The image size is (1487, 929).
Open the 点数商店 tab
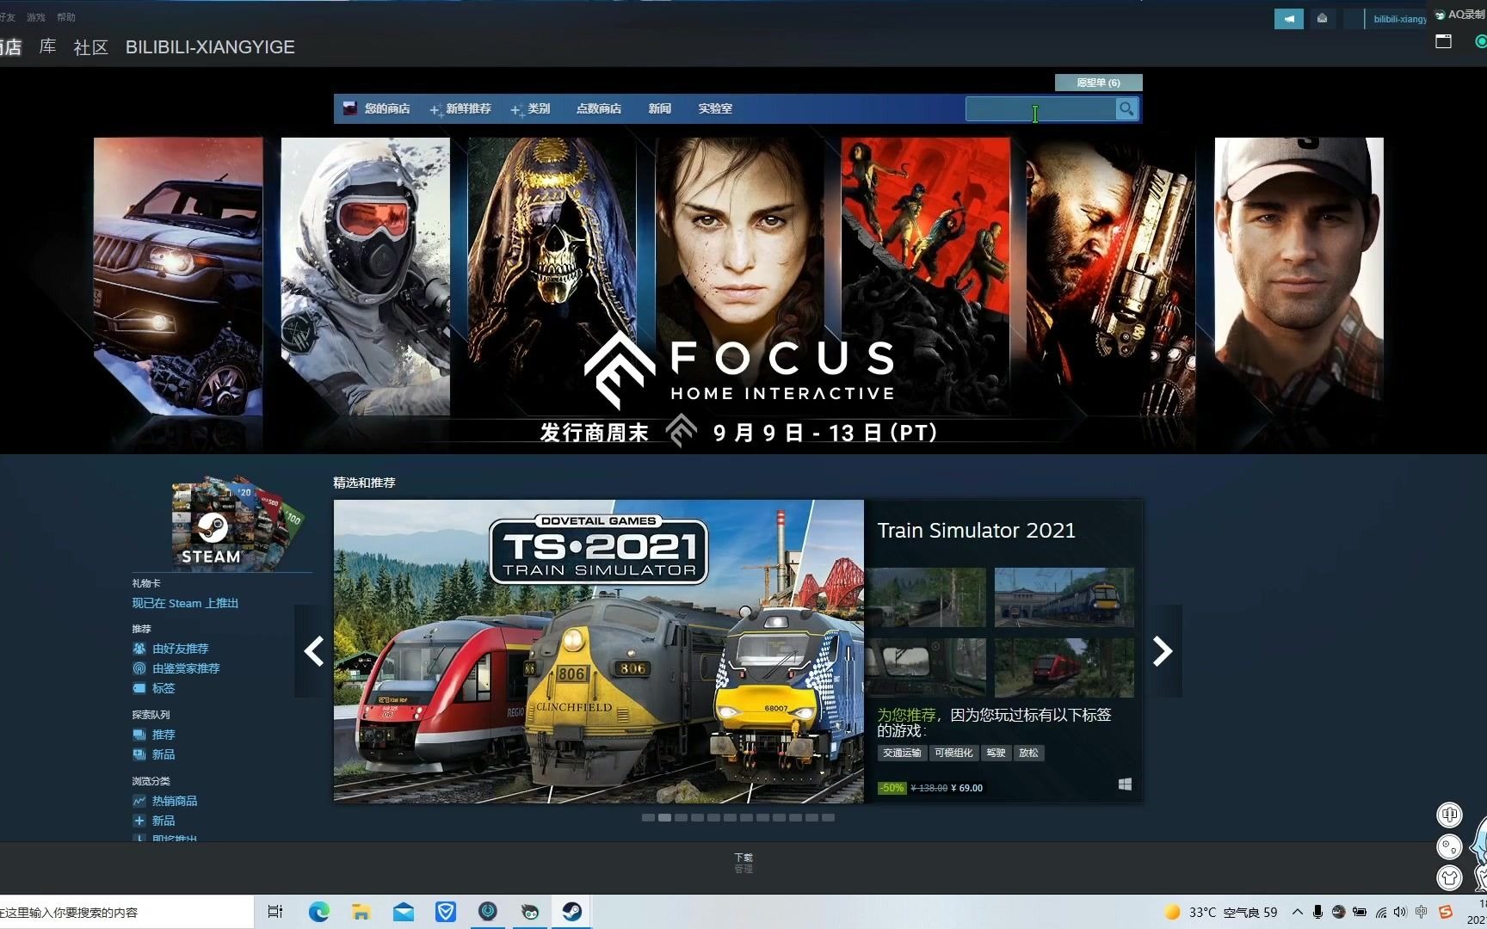coord(599,108)
